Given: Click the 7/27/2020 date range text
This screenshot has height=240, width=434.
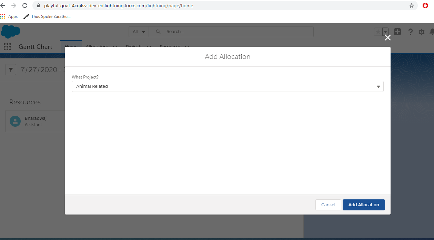Looking at the screenshot, I should click(x=42, y=70).
